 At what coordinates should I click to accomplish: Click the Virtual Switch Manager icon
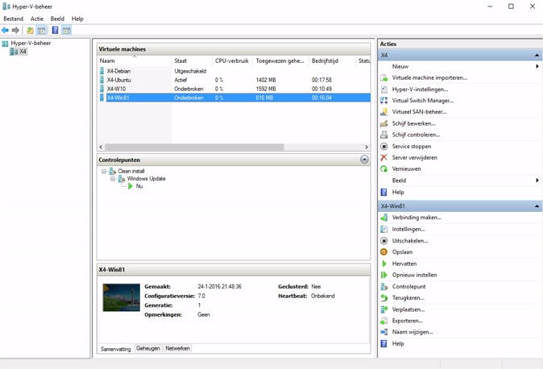coord(383,101)
